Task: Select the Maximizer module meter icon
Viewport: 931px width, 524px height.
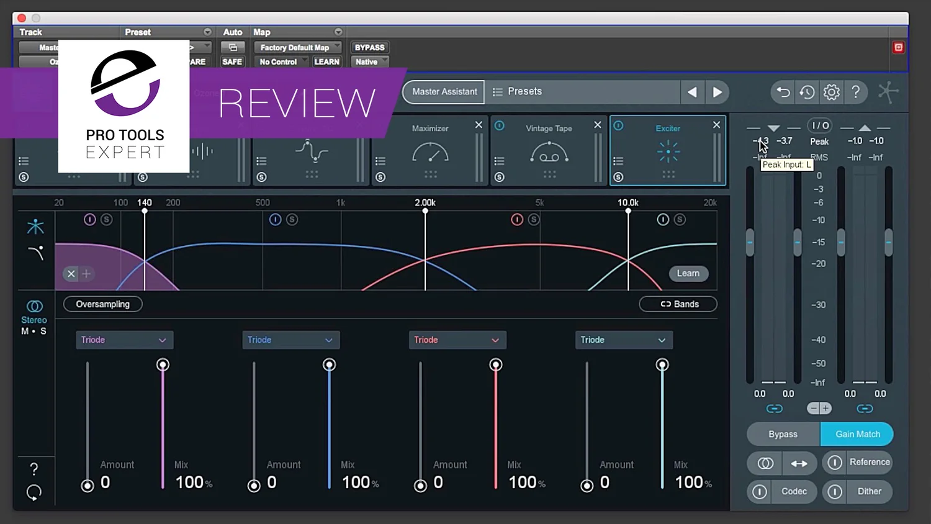Action: tap(430, 153)
